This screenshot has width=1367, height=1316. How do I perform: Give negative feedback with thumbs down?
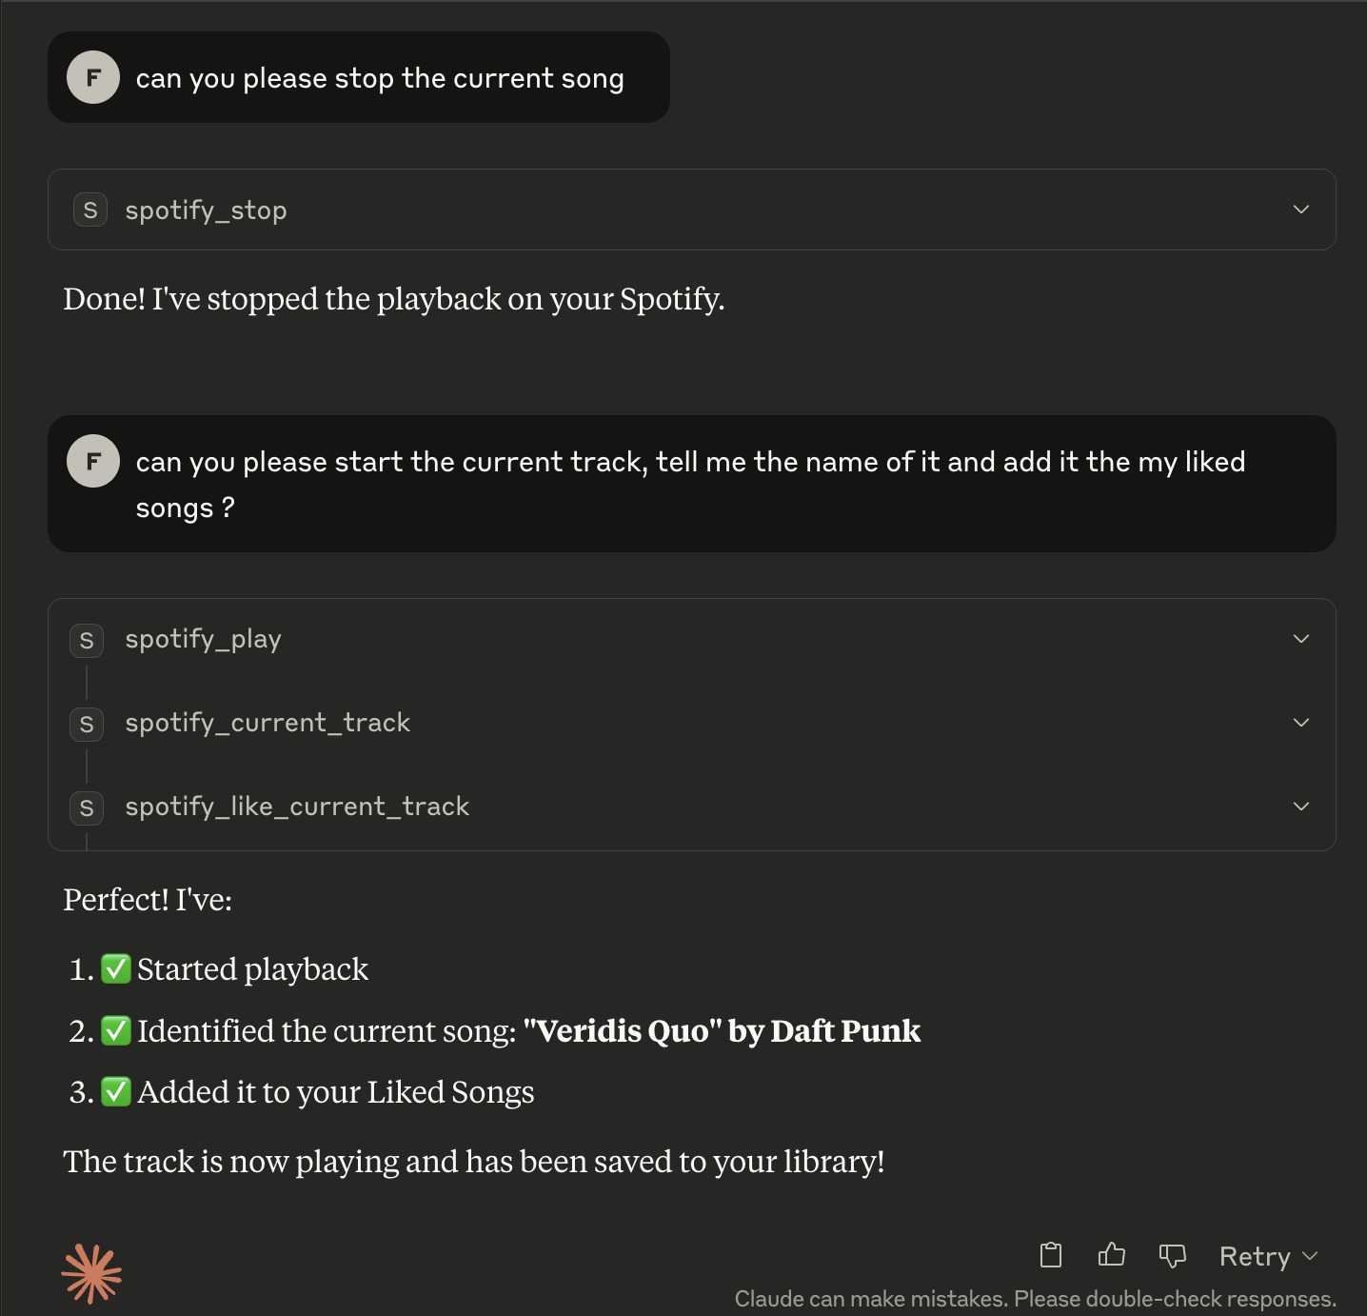point(1173,1255)
